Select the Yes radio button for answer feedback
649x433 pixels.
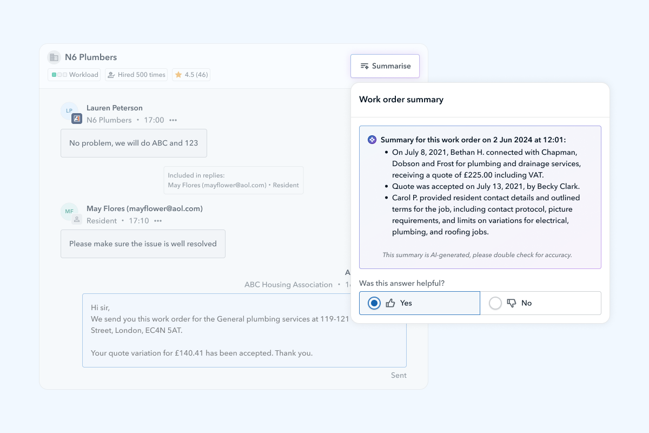374,303
